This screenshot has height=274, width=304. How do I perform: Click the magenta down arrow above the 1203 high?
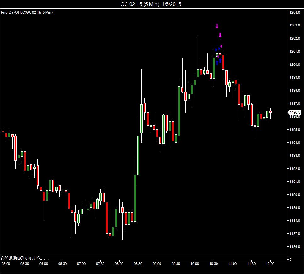click(x=217, y=26)
